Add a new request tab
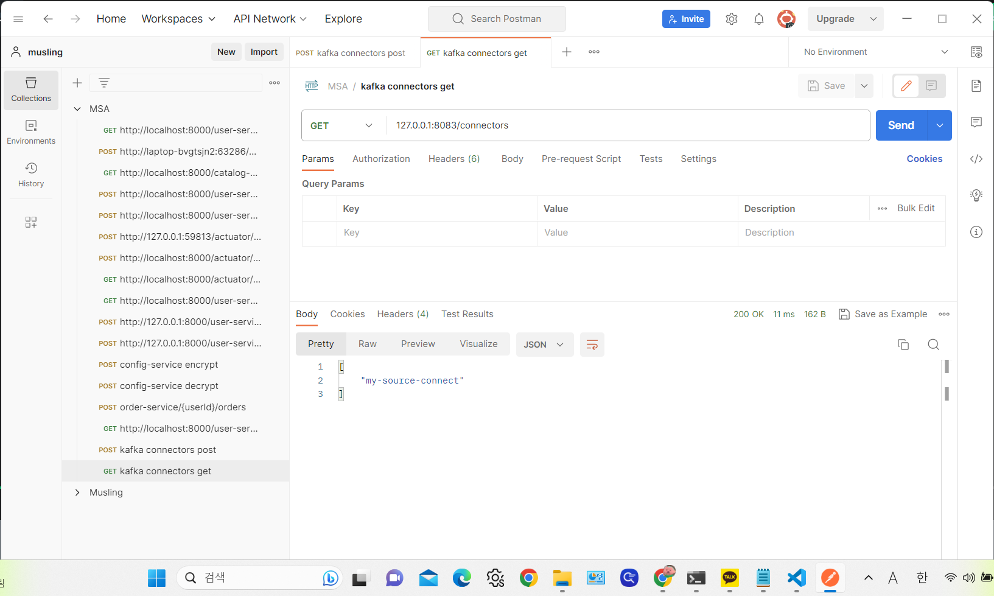 click(567, 52)
